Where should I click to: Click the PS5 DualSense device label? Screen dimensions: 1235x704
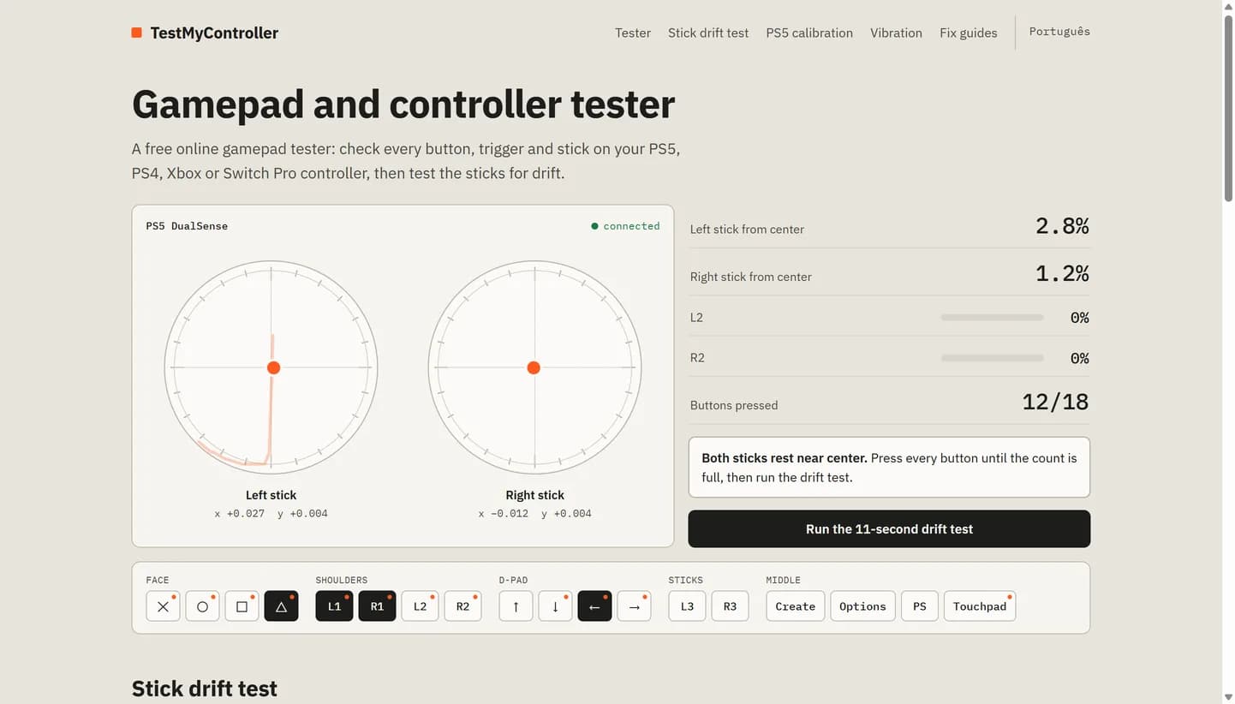[187, 226]
